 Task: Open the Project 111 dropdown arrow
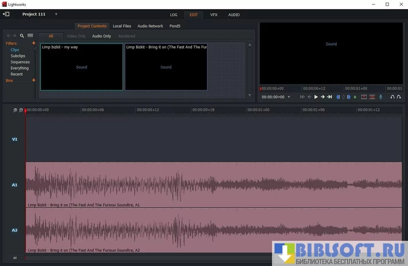tap(56, 14)
